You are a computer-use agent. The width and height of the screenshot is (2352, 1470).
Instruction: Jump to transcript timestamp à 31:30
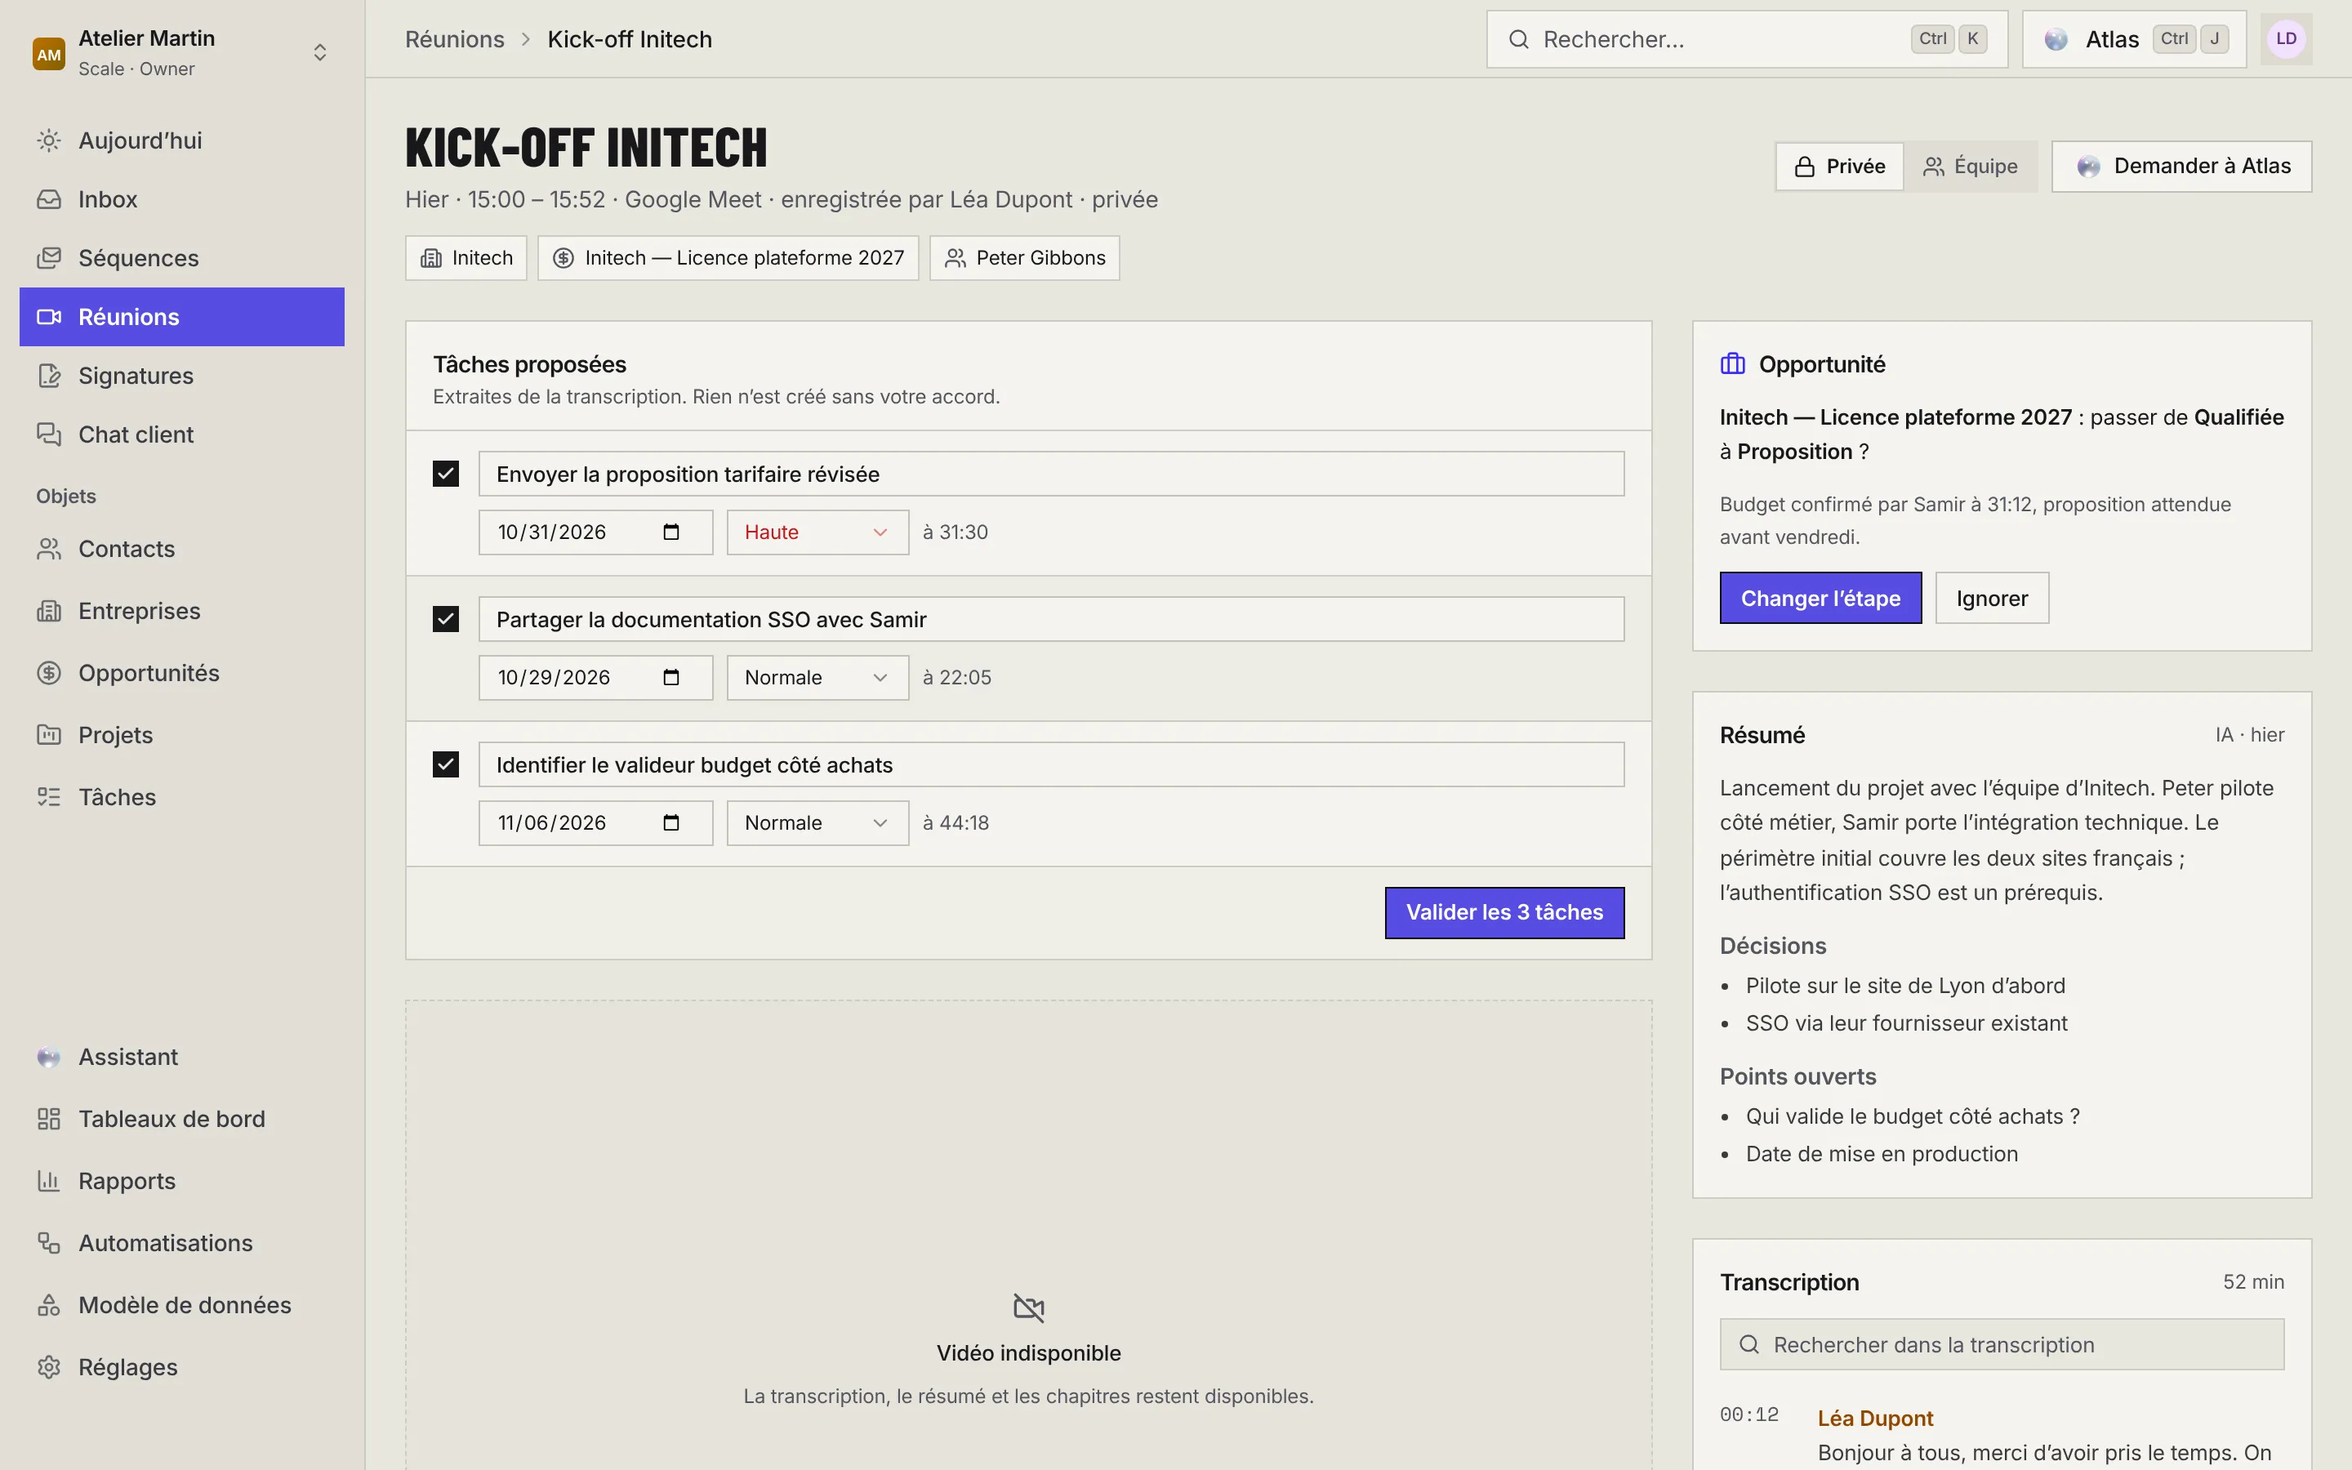955,532
